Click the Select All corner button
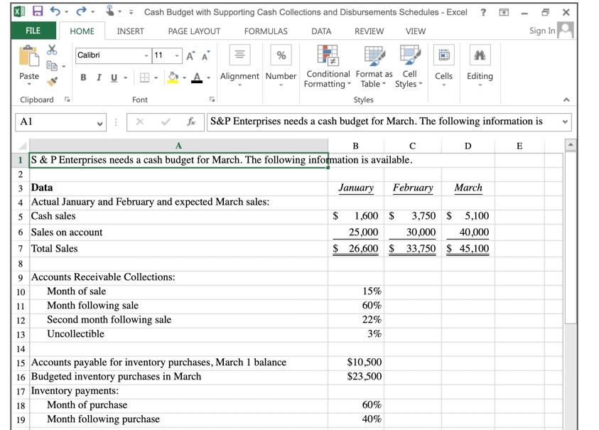599x430 pixels. 21,146
